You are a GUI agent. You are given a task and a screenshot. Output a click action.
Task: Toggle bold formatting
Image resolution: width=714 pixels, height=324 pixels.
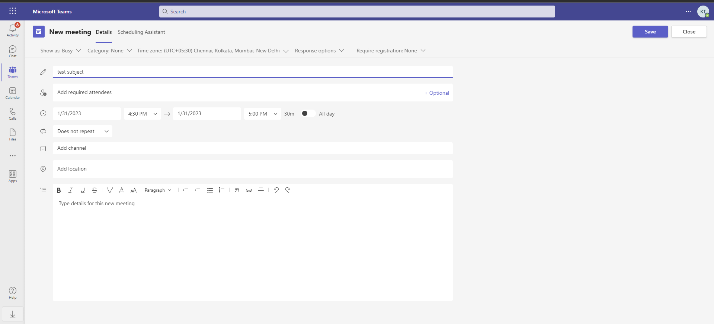pos(59,190)
